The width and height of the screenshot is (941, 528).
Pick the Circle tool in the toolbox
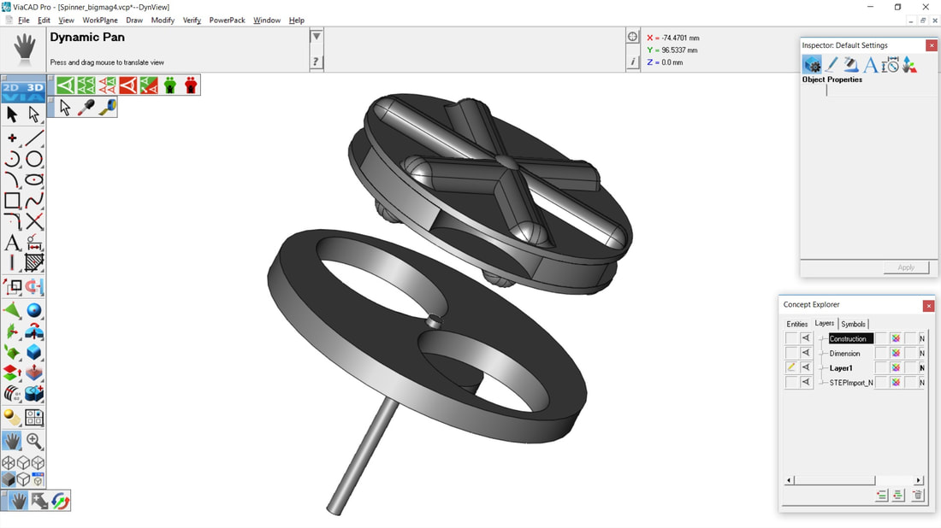point(34,160)
